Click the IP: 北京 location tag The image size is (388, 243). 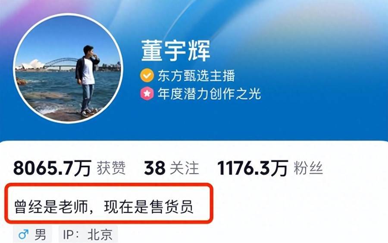click(x=88, y=234)
